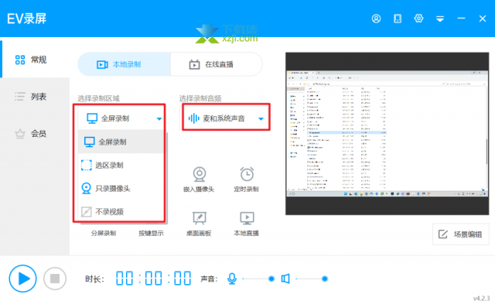The width and height of the screenshot is (495, 301).
Task: Open the title bar dropdown menu icon
Action: tap(440, 19)
